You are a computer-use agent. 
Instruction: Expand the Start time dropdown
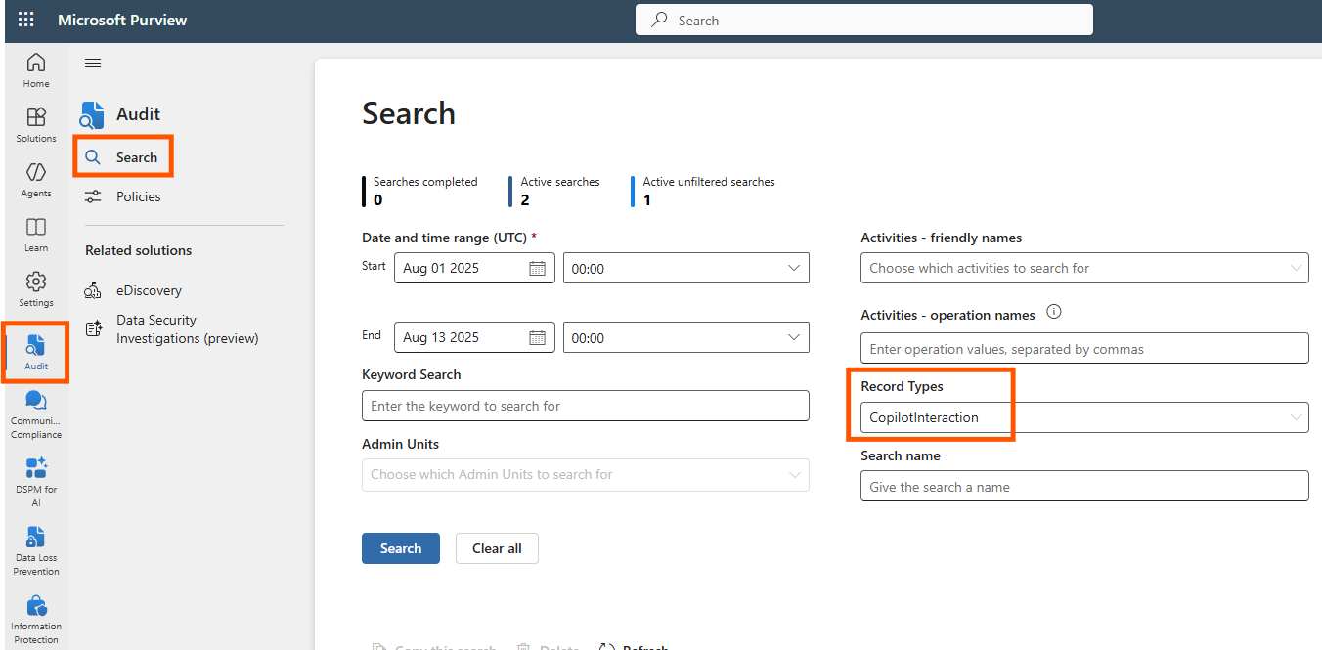point(686,268)
